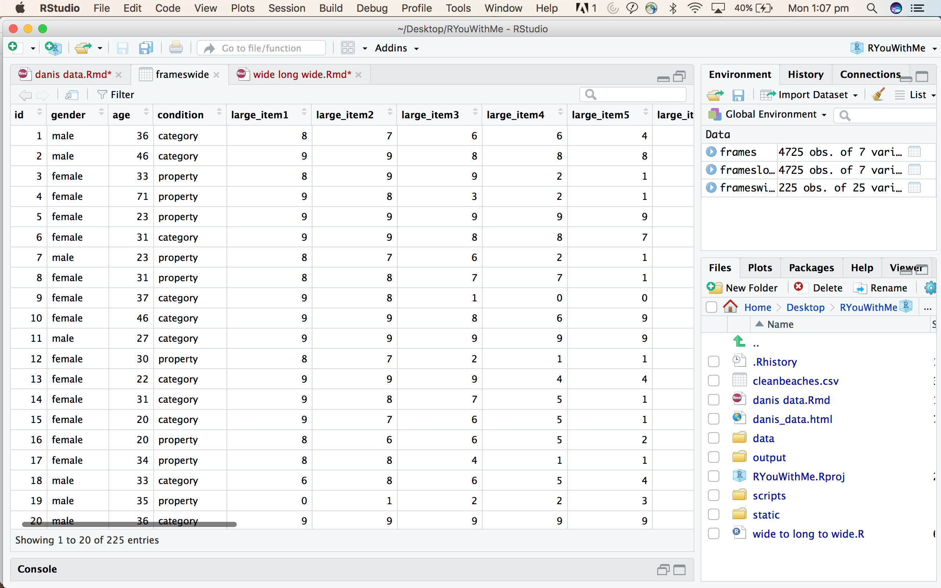Image resolution: width=941 pixels, height=588 pixels.
Task: Click the print document icon
Action: click(x=176, y=48)
